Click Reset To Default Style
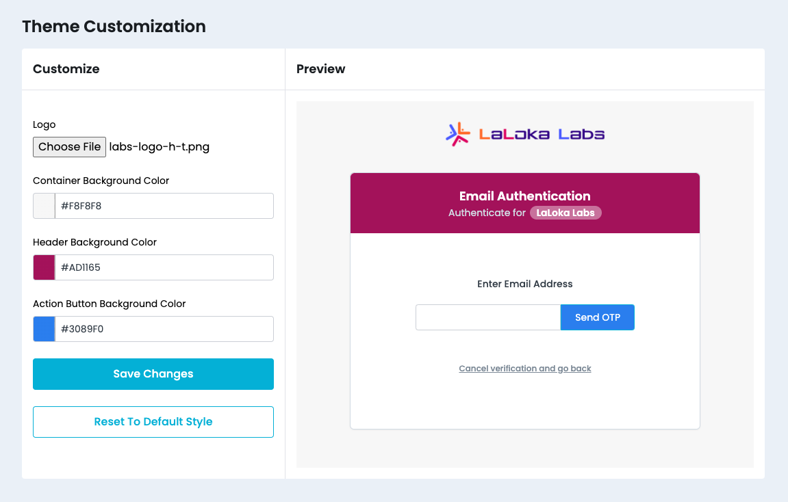Image resolution: width=788 pixels, height=502 pixels. [153, 422]
